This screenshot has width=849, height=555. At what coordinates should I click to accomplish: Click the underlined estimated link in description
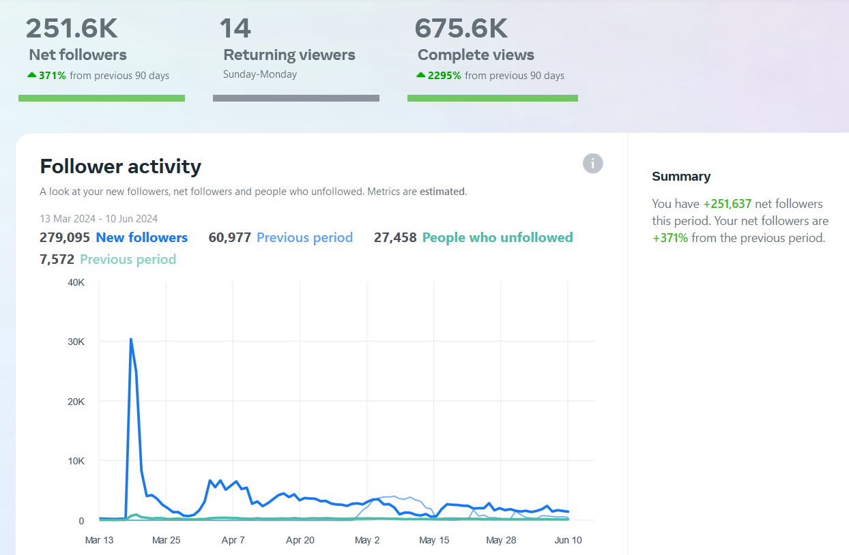click(x=443, y=192)
